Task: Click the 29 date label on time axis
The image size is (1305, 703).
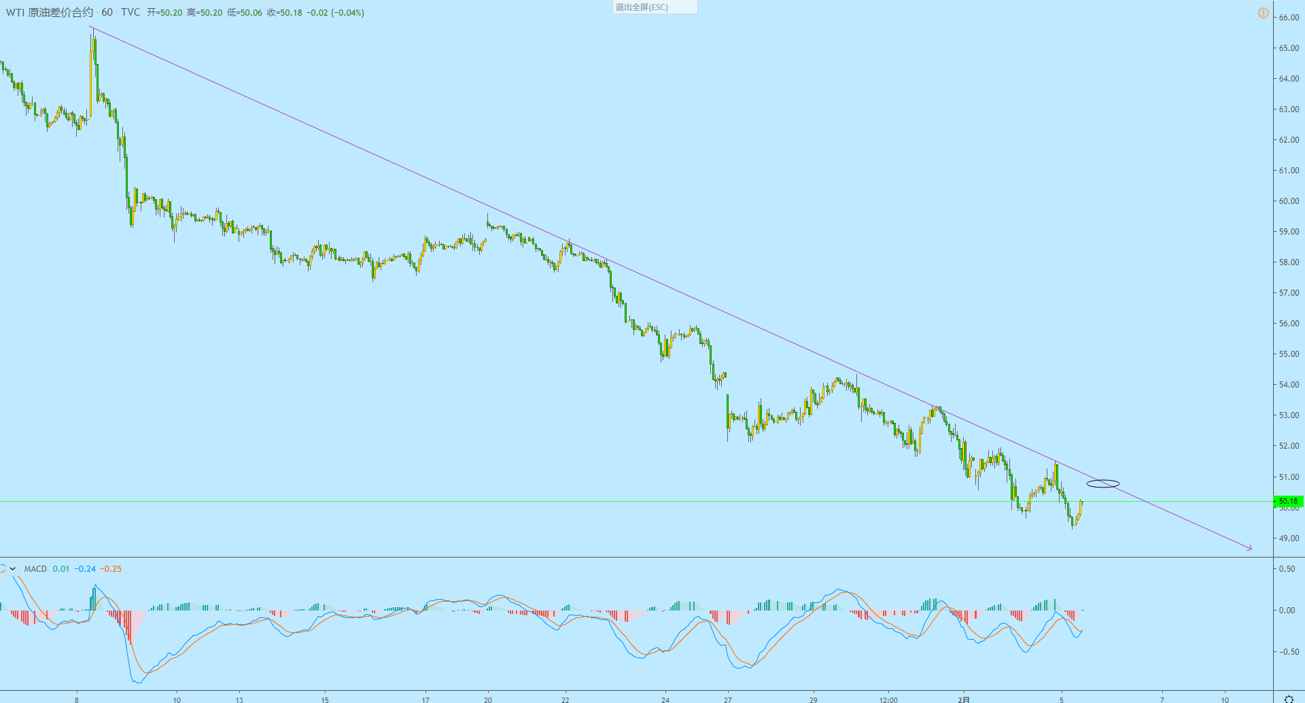Action: click(x=814, y=700)
